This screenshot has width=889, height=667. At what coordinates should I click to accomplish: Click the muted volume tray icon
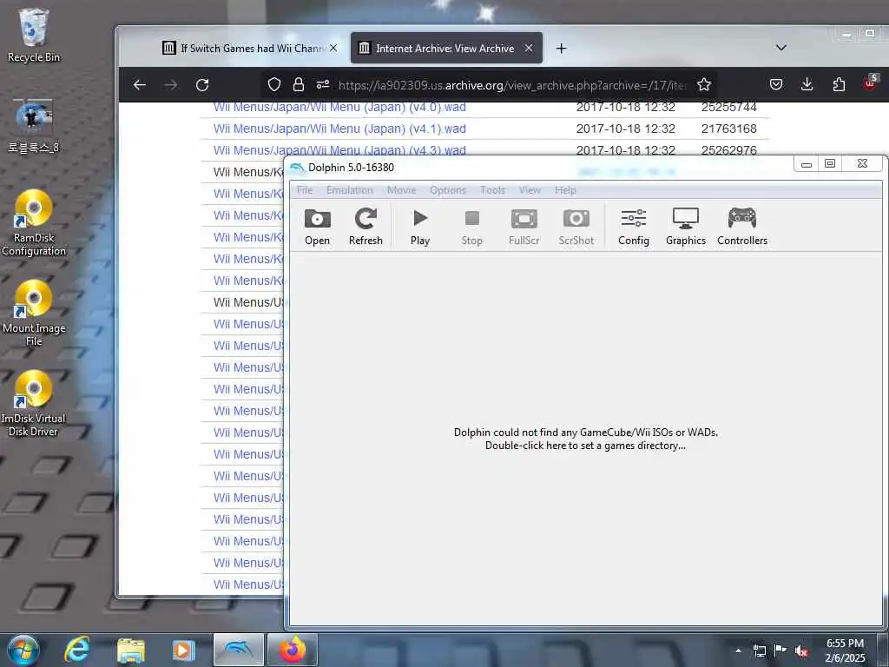801,650
